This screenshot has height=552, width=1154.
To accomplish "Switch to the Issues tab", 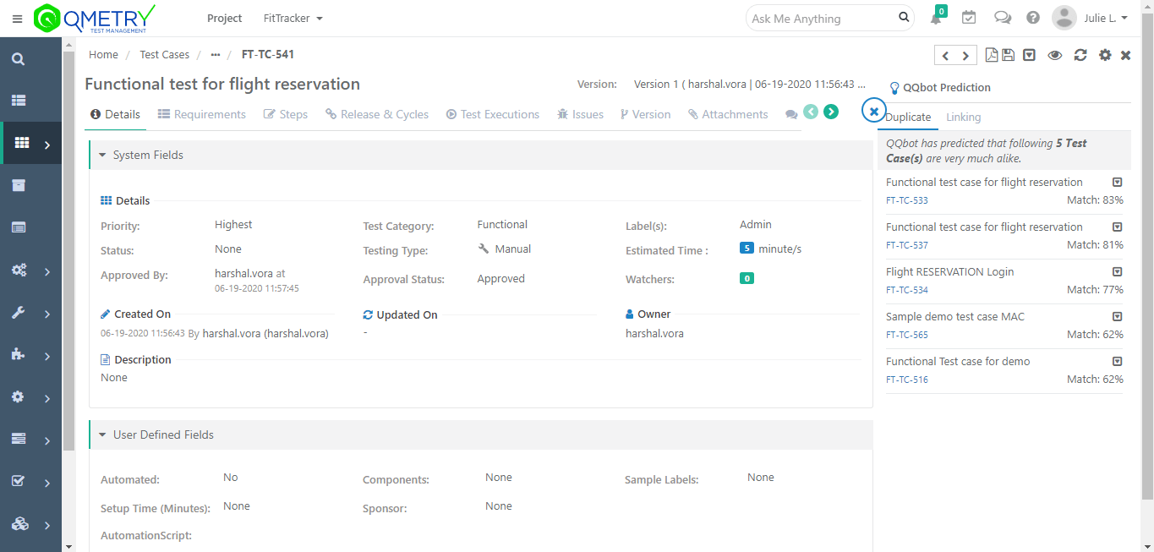I will point(580,115).
